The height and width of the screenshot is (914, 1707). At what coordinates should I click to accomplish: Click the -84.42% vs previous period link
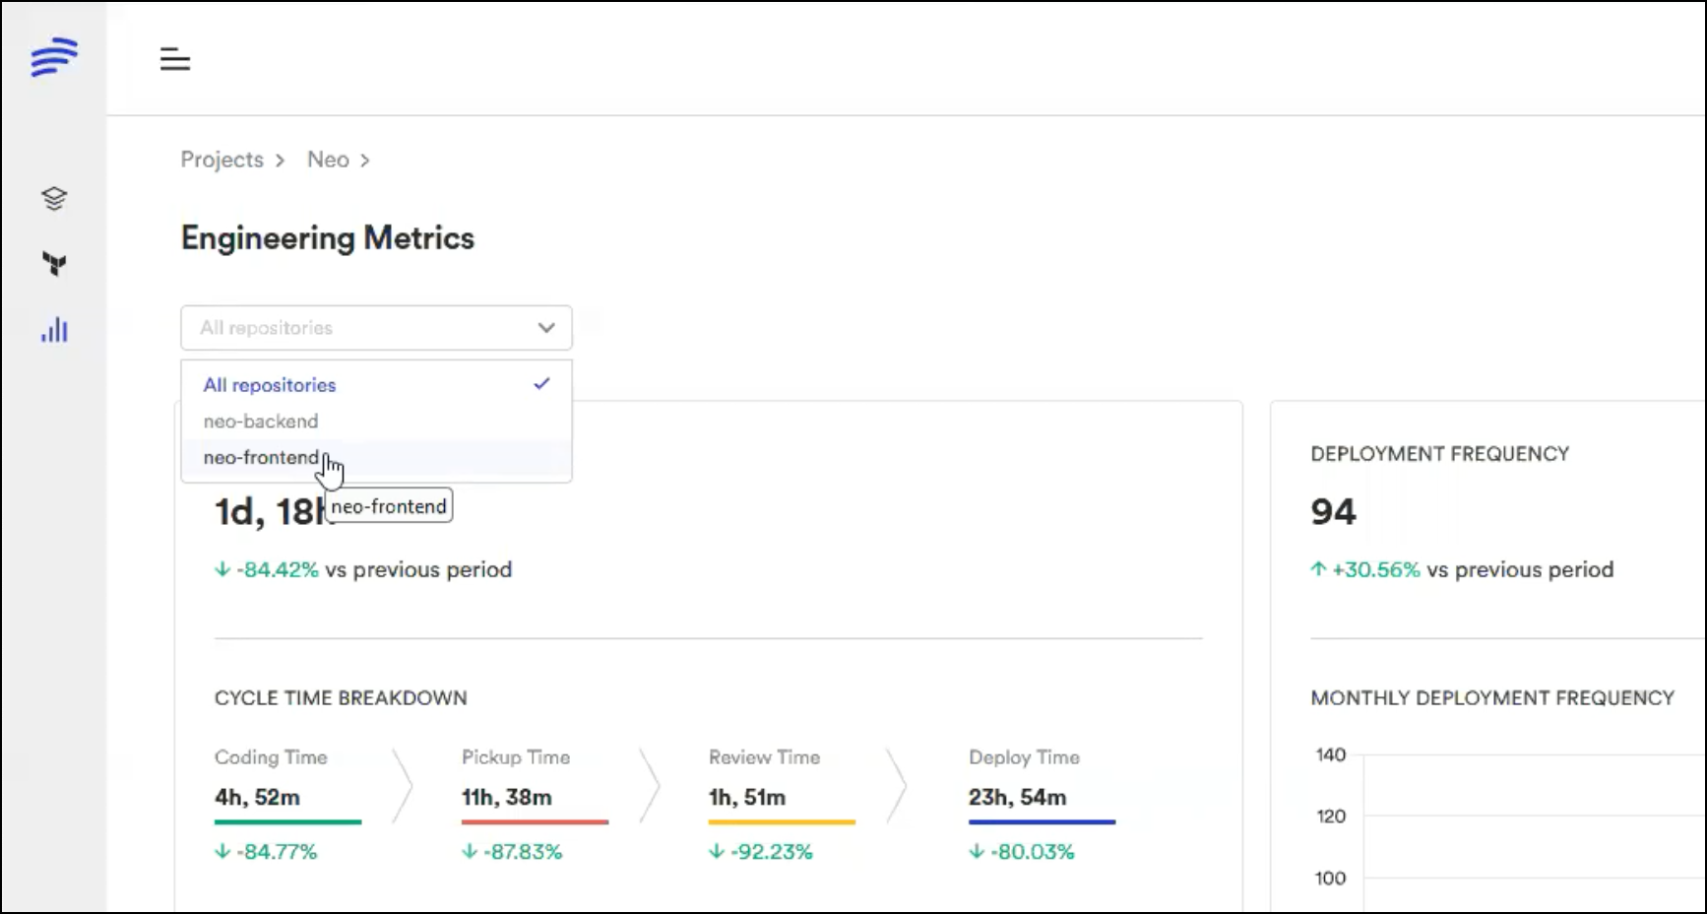click(363, 569)
